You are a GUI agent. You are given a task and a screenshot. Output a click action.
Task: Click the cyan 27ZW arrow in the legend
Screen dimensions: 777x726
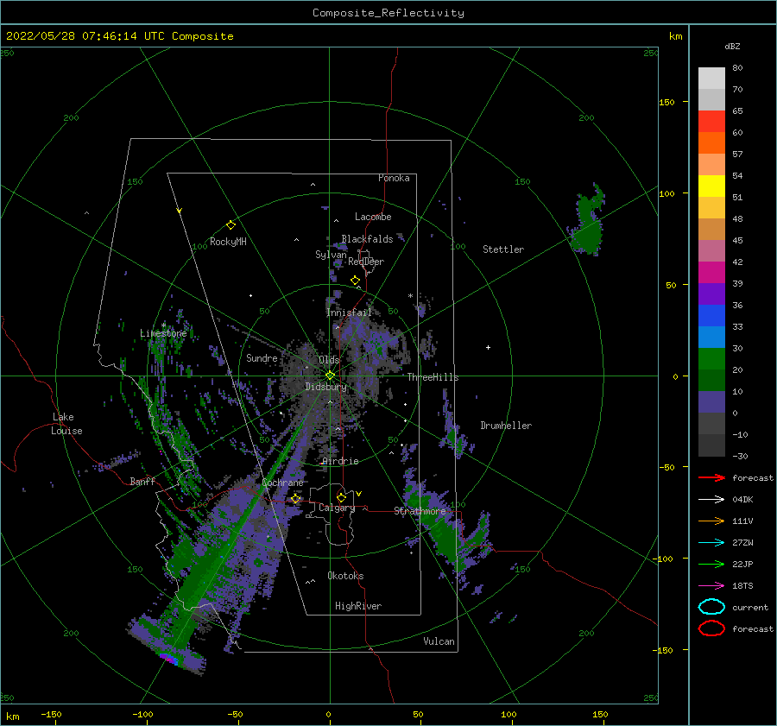(x=711, y=543)
